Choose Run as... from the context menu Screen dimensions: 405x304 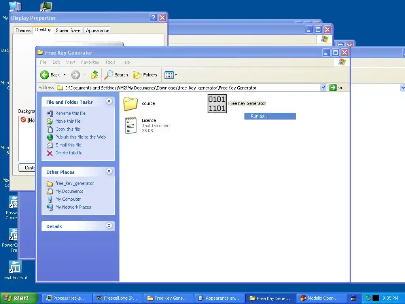click(270, 116)
